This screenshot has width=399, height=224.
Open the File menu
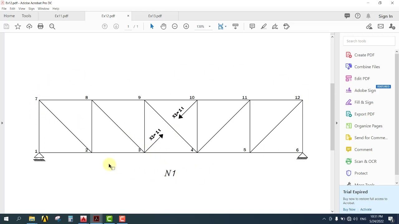4,9
